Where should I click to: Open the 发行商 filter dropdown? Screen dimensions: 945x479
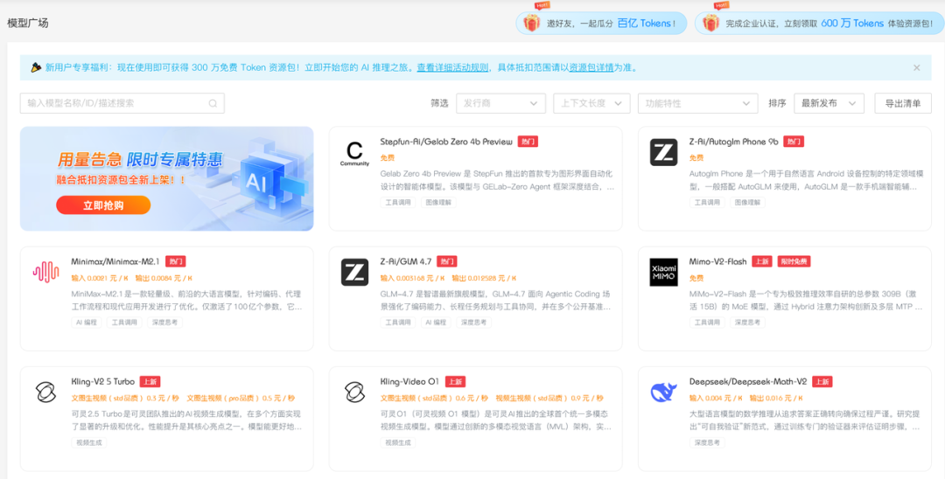tap(500, 103)
